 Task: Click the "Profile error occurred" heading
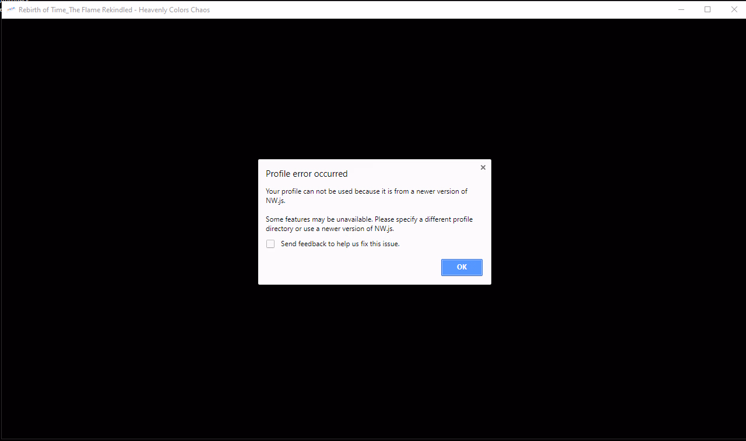click(x=307, y=174)
